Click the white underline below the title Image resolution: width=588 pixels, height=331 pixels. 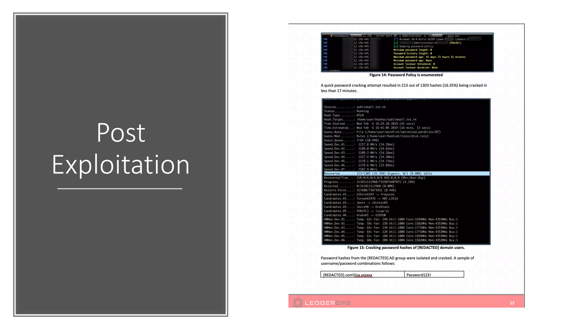120,188
